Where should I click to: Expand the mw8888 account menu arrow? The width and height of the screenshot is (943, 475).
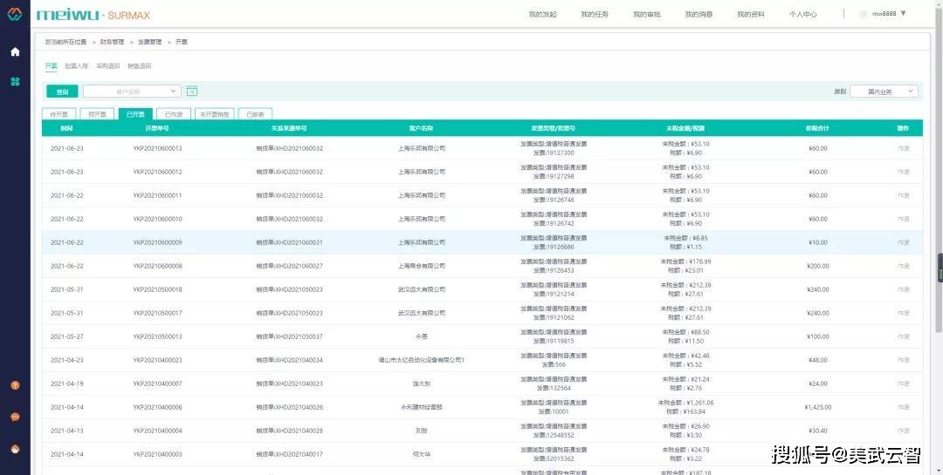[903, 14]
